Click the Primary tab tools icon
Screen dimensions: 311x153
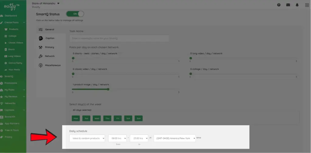coord(41,47)
